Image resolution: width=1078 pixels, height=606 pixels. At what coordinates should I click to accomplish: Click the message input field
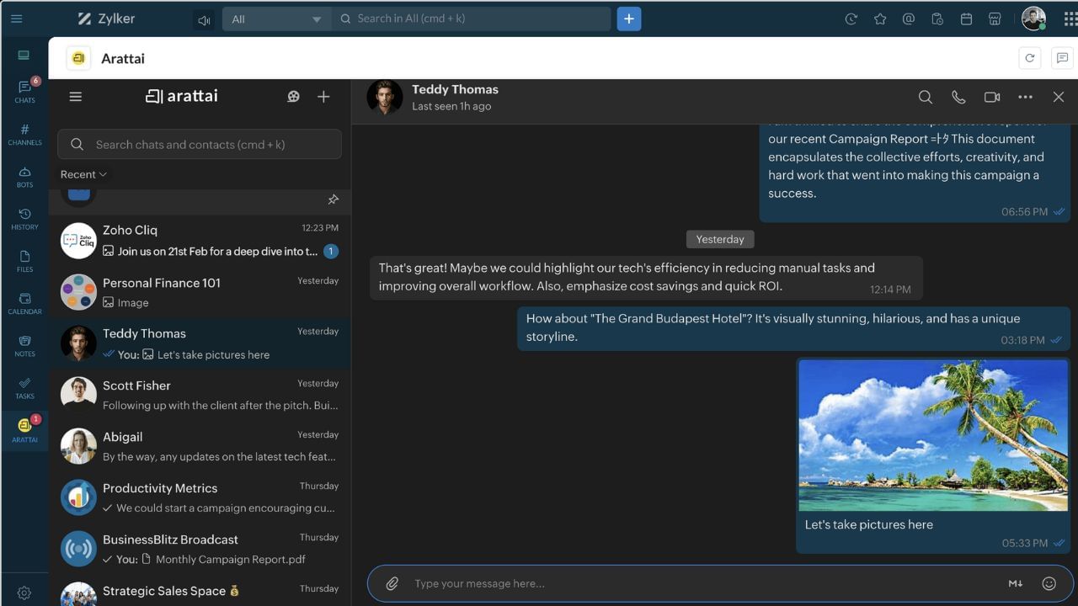click(x=699, y=583)
